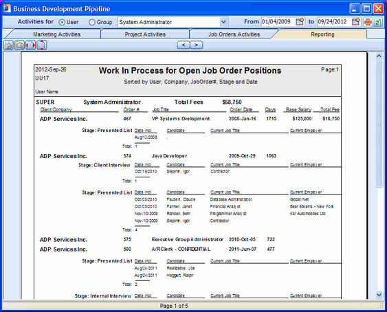Click the scrollbar down arrow

pos(379,294)
